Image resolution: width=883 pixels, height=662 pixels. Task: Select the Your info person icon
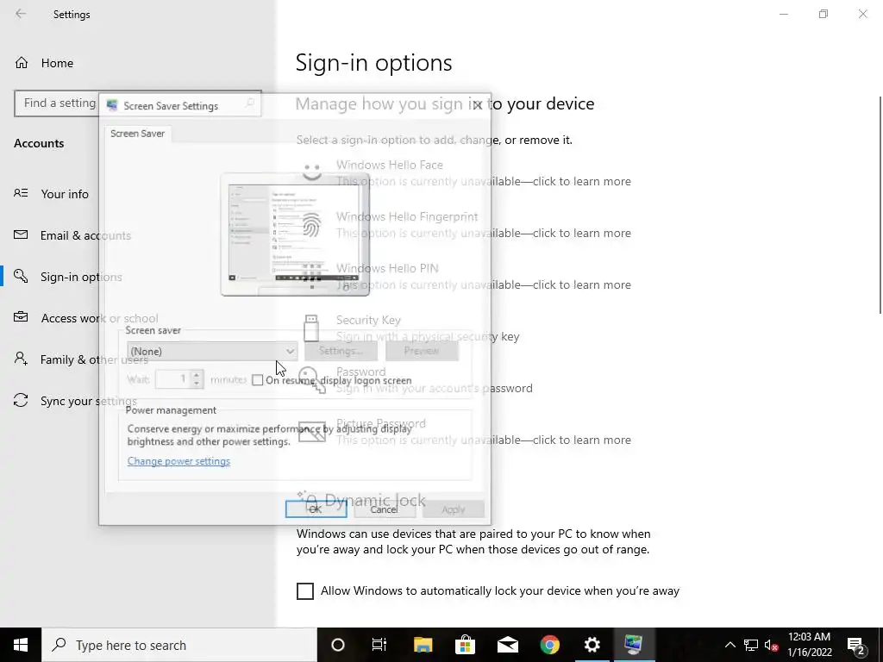pos(21,193)
